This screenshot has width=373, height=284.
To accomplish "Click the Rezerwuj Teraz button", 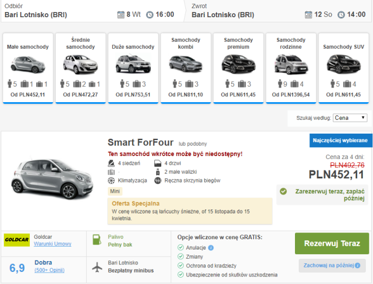I will (332, 243).
